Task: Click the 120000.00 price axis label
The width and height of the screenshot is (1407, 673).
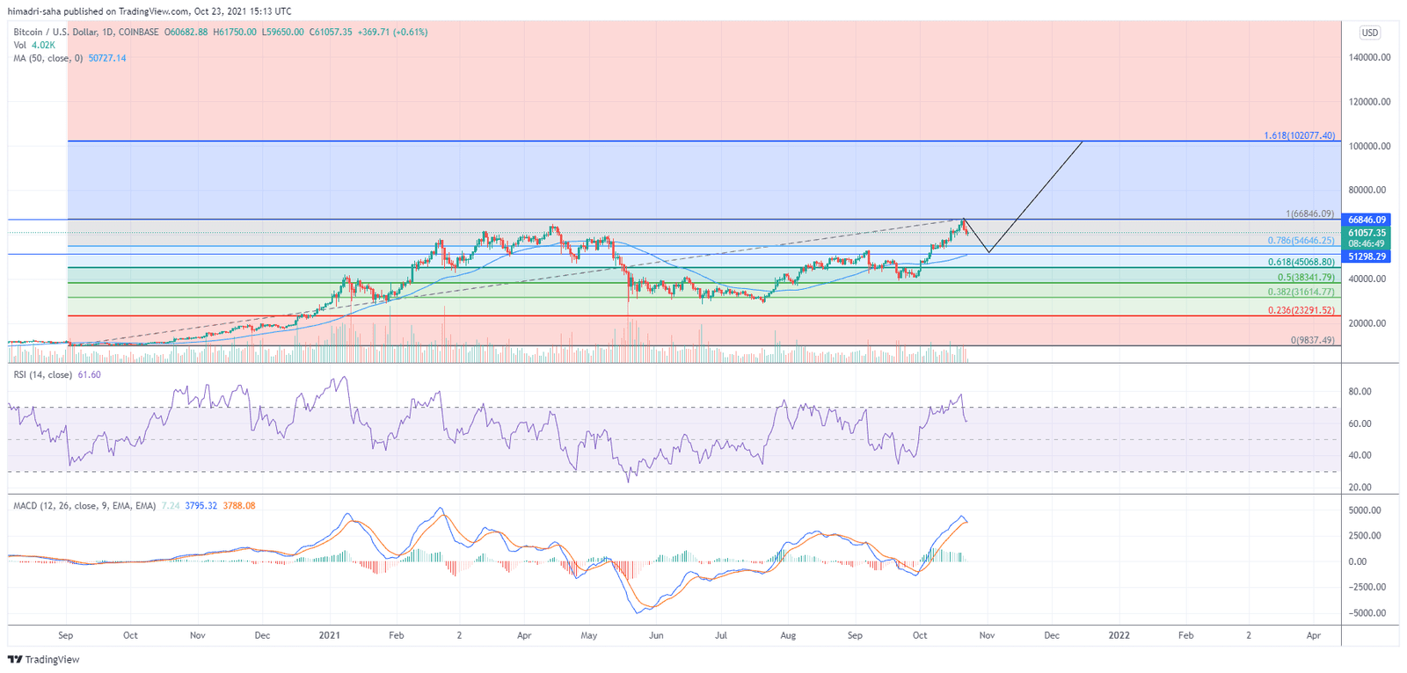Action: (1369, 102)
